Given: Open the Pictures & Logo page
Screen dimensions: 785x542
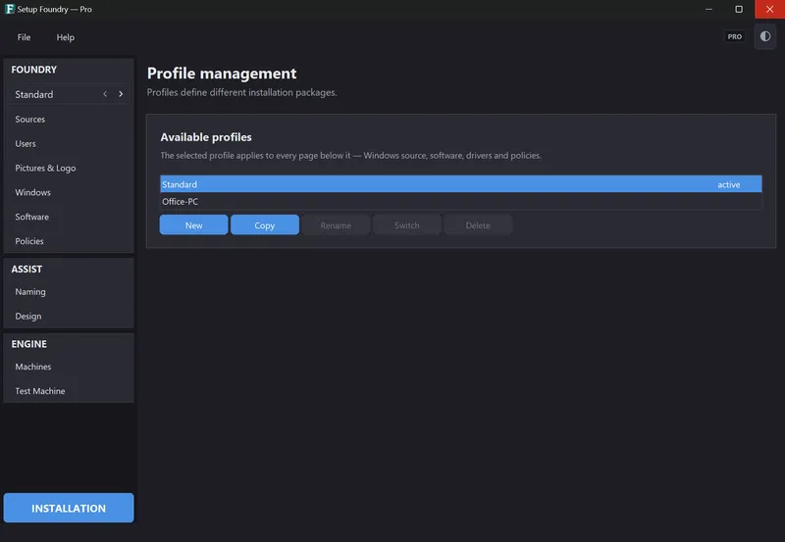Looking at the screenshot, I should point(69,168).
